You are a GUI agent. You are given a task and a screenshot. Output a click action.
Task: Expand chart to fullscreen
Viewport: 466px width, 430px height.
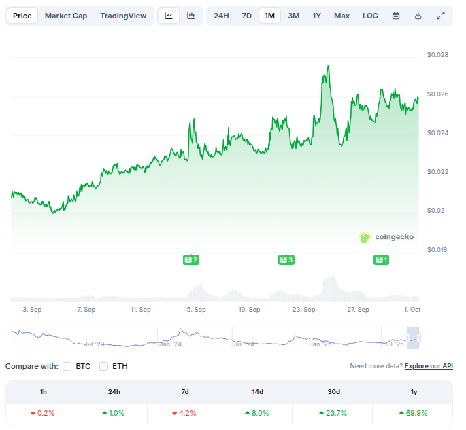tap(441, 16)
